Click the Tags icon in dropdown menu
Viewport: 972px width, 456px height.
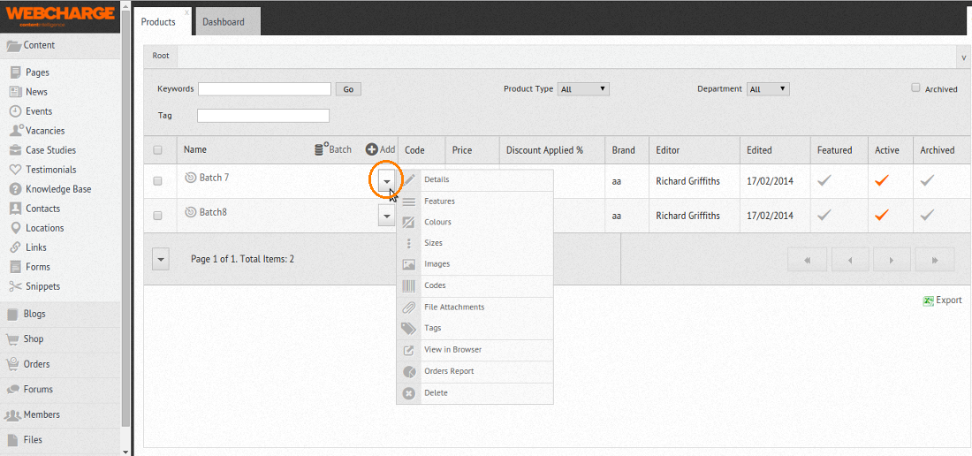tap(408, 329)
